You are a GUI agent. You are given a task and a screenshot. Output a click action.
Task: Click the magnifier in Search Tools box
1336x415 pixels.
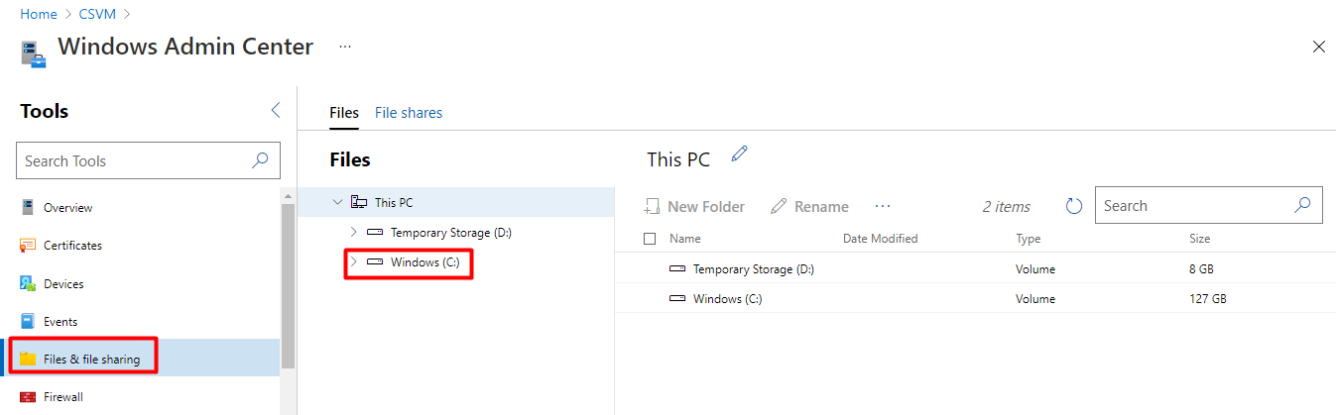pos(260,160)
